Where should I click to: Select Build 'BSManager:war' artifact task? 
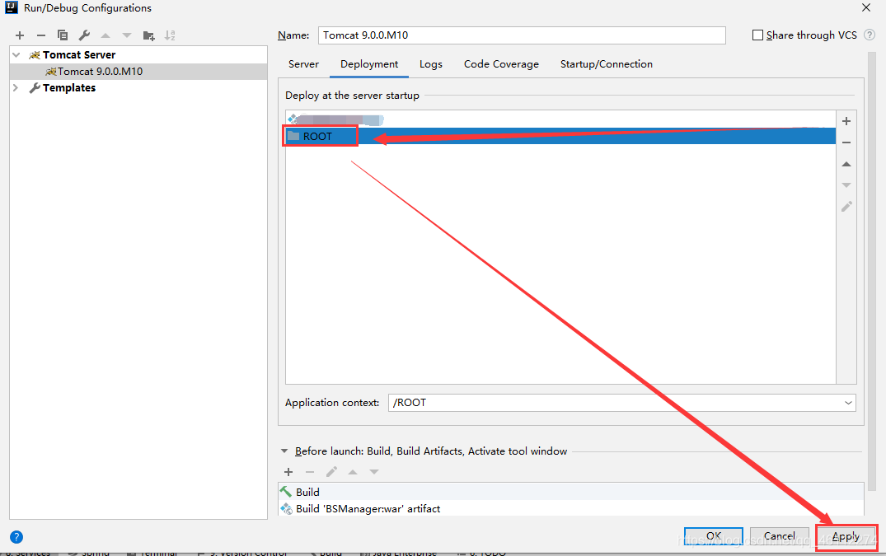(570, 508)
